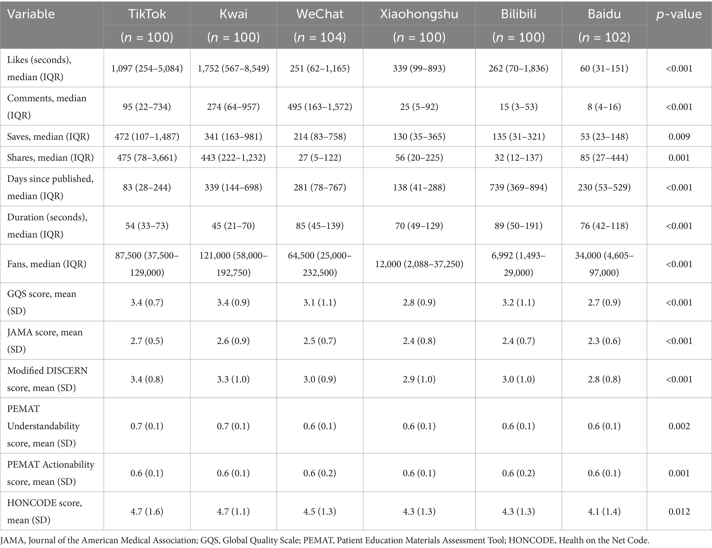Select the Bilibili column header
Viewport: 712px width, 548px height.
pos(519,14)
